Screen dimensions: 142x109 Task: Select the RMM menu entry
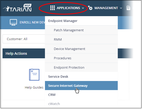click(81, 39)
